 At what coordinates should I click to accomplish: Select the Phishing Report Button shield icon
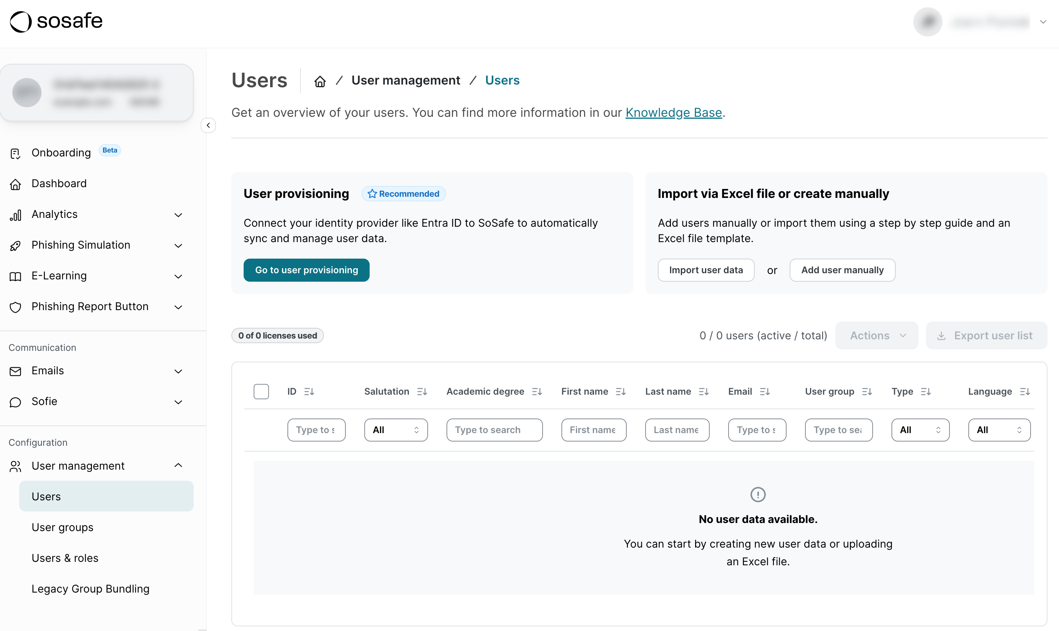click(x=16, y=307)
